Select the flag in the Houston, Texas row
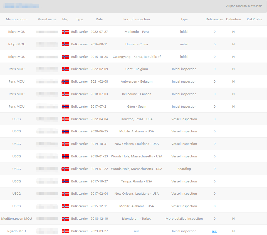267x235 pixels. (65, 119)
